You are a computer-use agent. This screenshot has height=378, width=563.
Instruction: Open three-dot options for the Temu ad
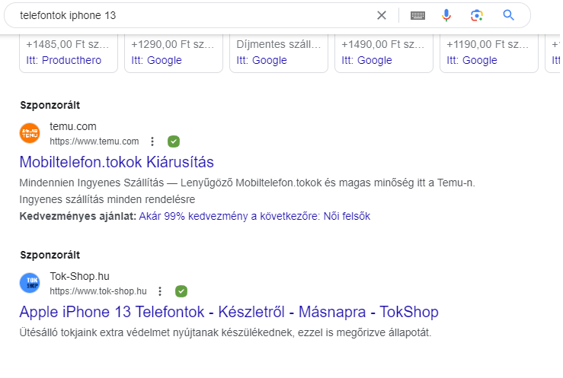152,141
